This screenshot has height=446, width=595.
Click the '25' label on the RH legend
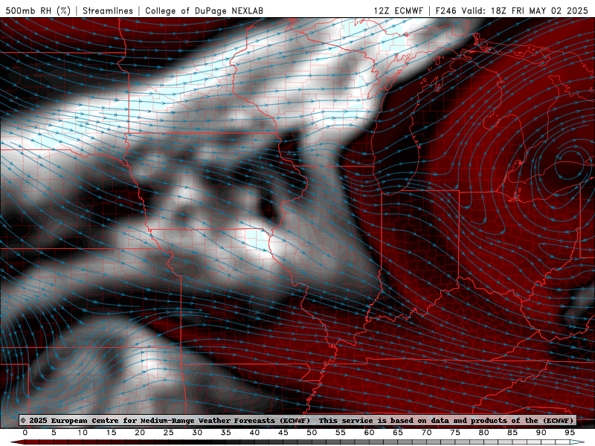(x=169, y=433)
